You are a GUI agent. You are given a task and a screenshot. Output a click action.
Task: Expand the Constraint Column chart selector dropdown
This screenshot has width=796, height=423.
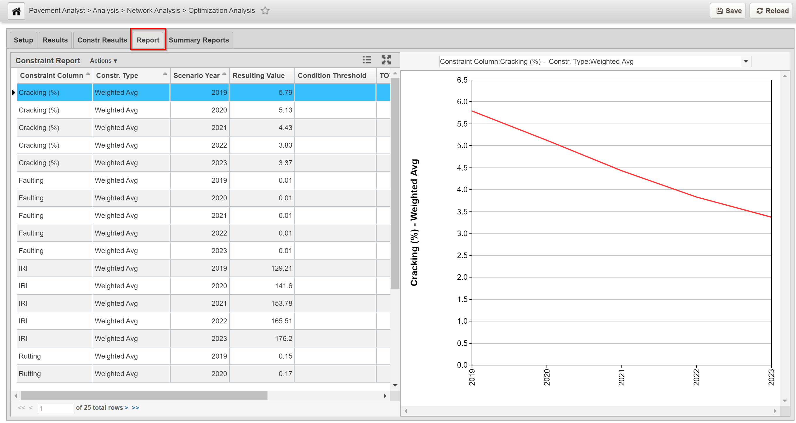[746, 62]
